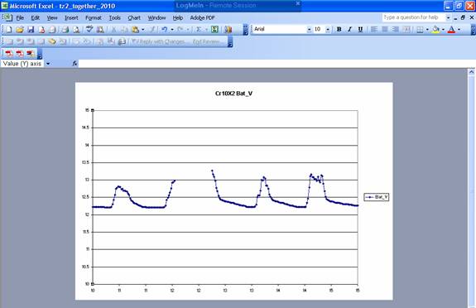Open the Edit menu
Image resolution: width=476 pixels, height=308 pixels.
pos(36,18)
